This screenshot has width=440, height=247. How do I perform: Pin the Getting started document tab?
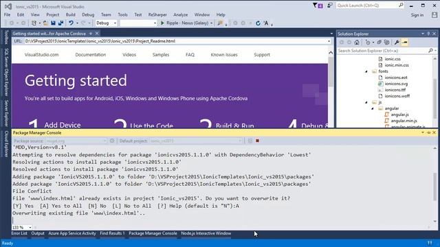click(91, 34)
